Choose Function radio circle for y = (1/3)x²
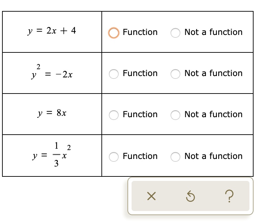Image resolution: width=270 pixels, height=222 pixels. tap(114, 157)
